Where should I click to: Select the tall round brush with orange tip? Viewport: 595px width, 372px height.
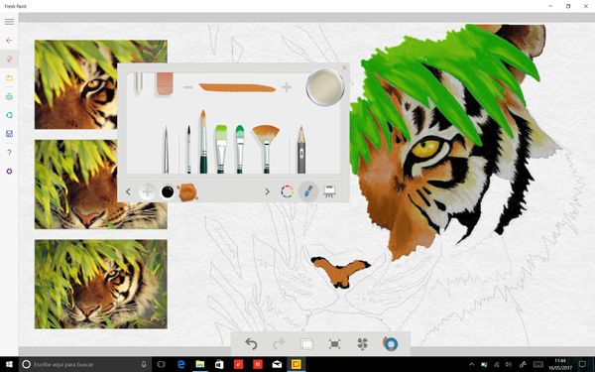203,142
